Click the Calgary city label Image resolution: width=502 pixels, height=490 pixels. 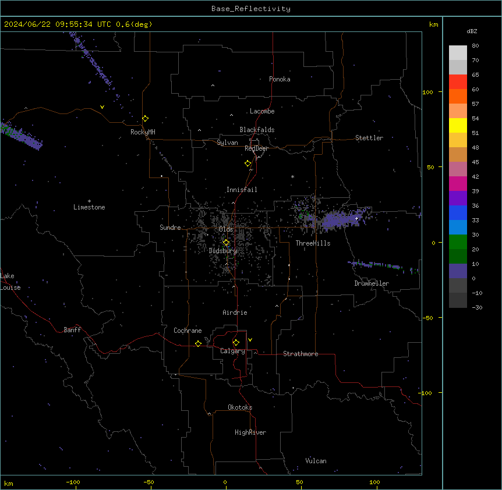click(232, 351)
